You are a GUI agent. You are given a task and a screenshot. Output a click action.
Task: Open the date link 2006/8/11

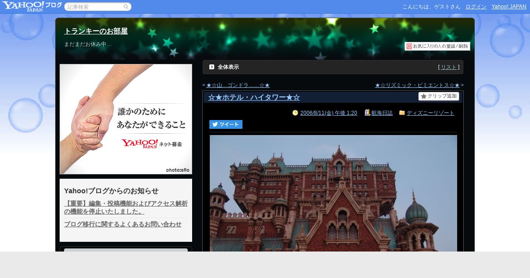[329, 113]
